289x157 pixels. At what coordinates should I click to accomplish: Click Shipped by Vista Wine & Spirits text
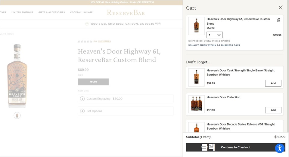pos(209,41)
